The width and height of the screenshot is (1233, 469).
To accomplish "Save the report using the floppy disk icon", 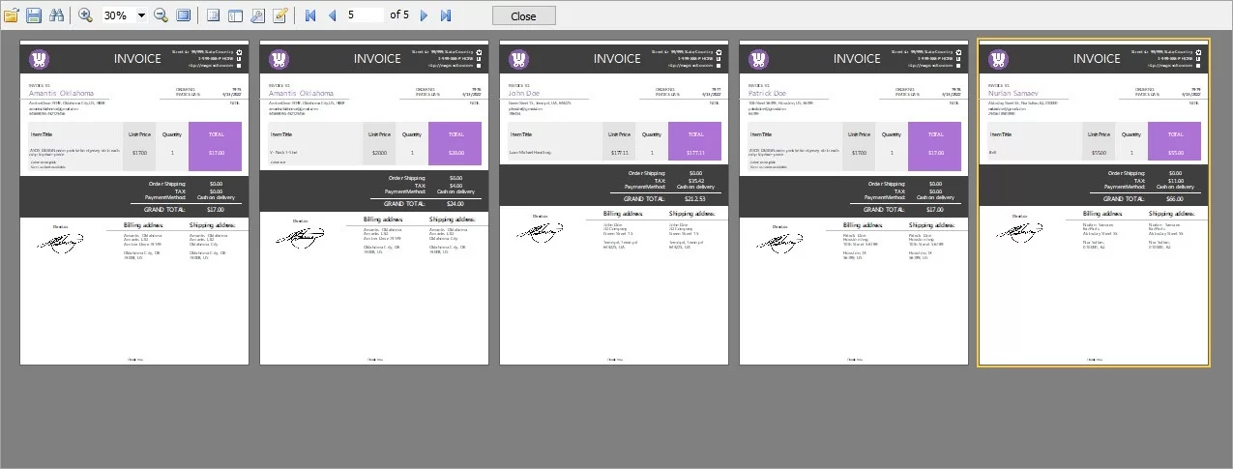I will coord(34,15).
